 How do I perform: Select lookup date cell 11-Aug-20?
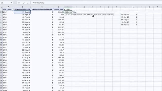coord(125,20)
